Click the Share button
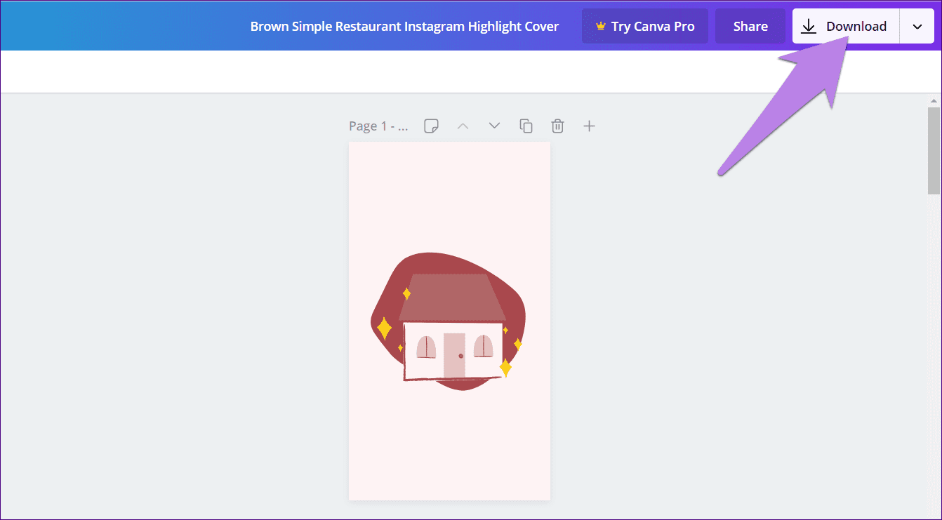The width and height of the screenshot is (942, 520). [x=750, y=27]
